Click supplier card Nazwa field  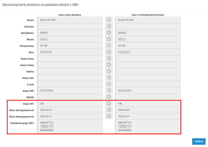[70, 20]
